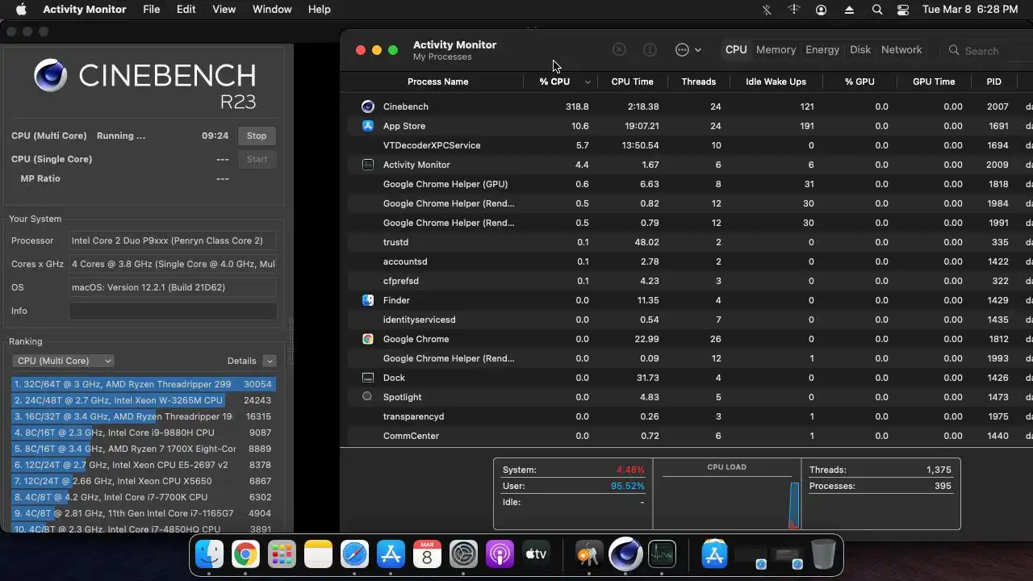Screen dimensions: 1033x581
Task: Sort by GPU Time column
Action: 934,82
